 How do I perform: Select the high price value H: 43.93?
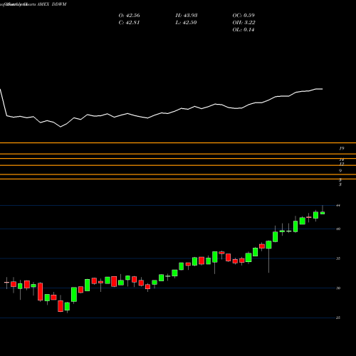pyautogui.click(x=187, y=16)
